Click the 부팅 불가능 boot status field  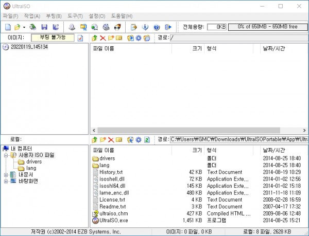point(53,38)
